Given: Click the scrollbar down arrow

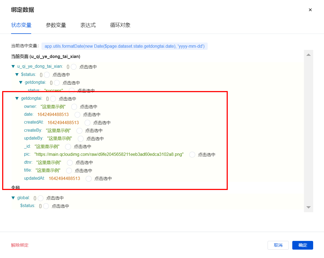Looking at the screenshot, I should tap(309, 207).
